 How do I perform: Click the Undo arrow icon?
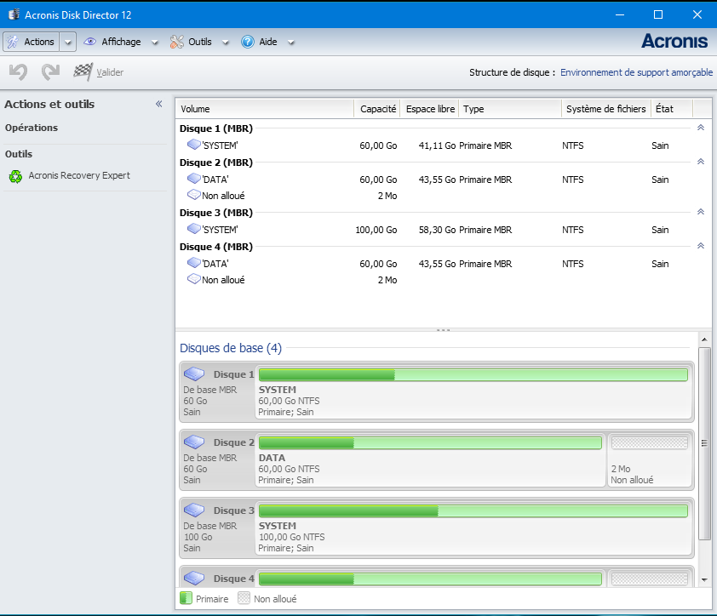point(18,71)
